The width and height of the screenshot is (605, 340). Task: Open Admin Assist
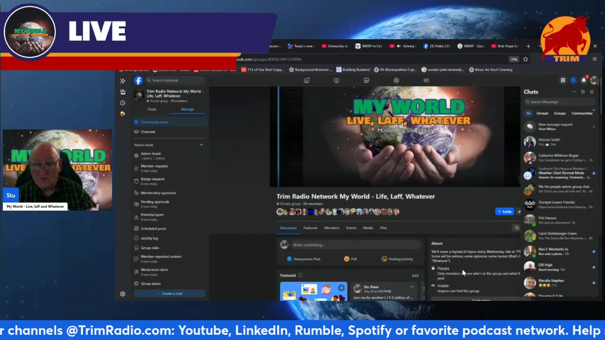click(170, 155)
